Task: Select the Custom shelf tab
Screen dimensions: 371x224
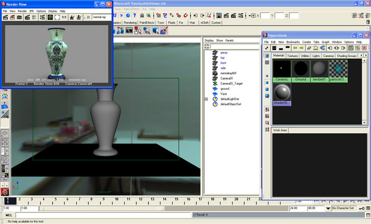Action: tap(216, 23)
